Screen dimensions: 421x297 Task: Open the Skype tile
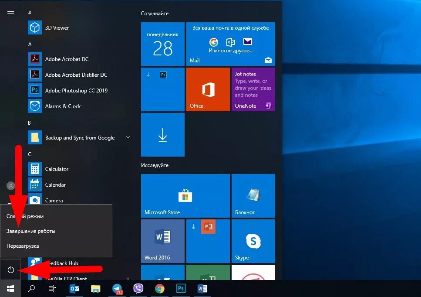(253, 241)
